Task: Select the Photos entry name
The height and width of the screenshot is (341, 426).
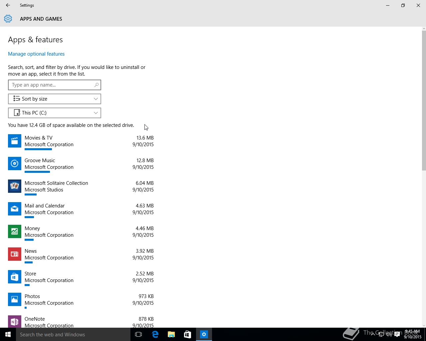Action: 32,296
